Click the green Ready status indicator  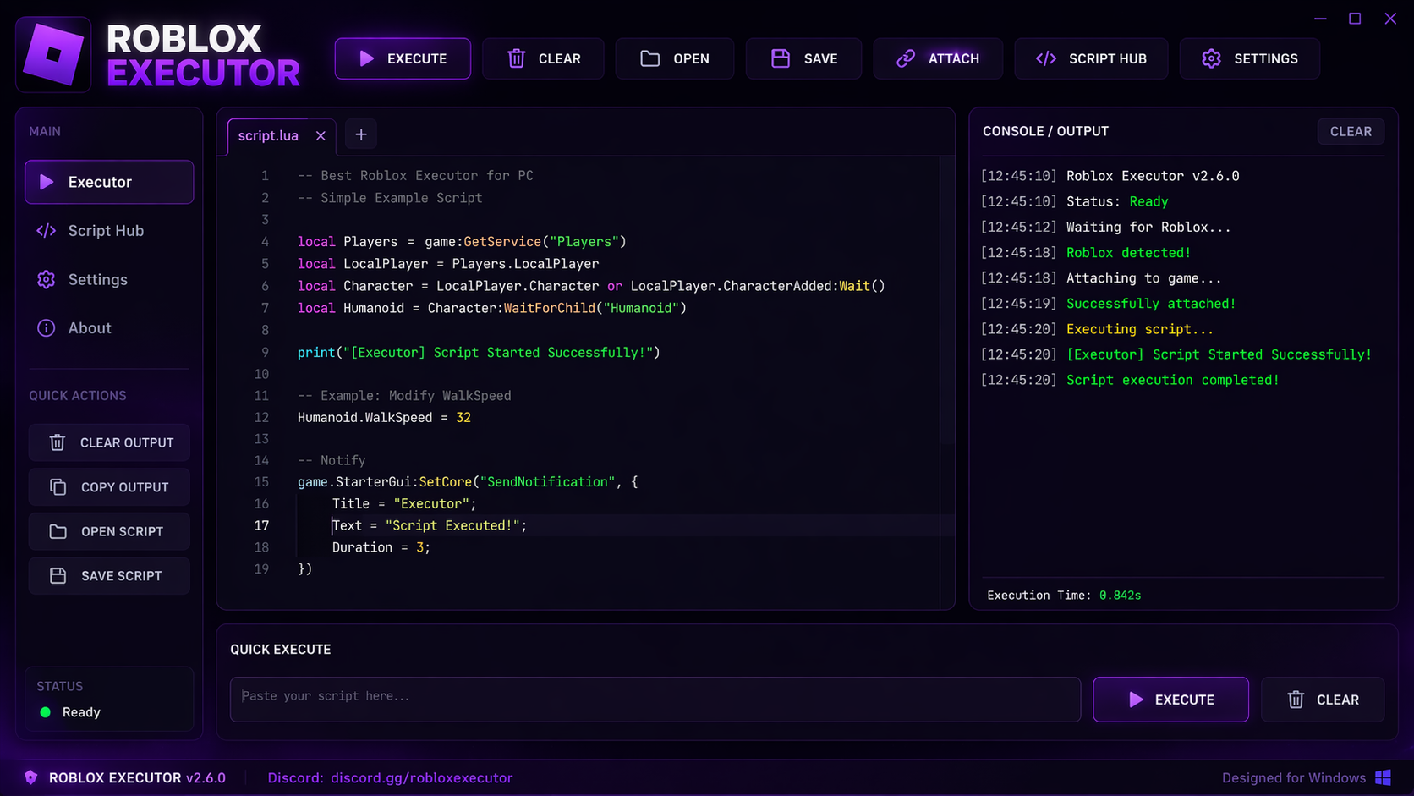[x=46, y=712]
